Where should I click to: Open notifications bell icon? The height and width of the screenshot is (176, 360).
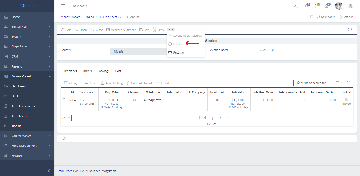[307, 6]
